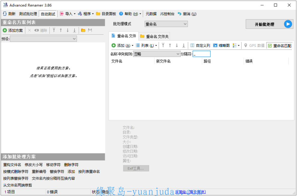This screenshot has height=196, width=297.
Task: Click the X delete method icon
Action: 29,30
